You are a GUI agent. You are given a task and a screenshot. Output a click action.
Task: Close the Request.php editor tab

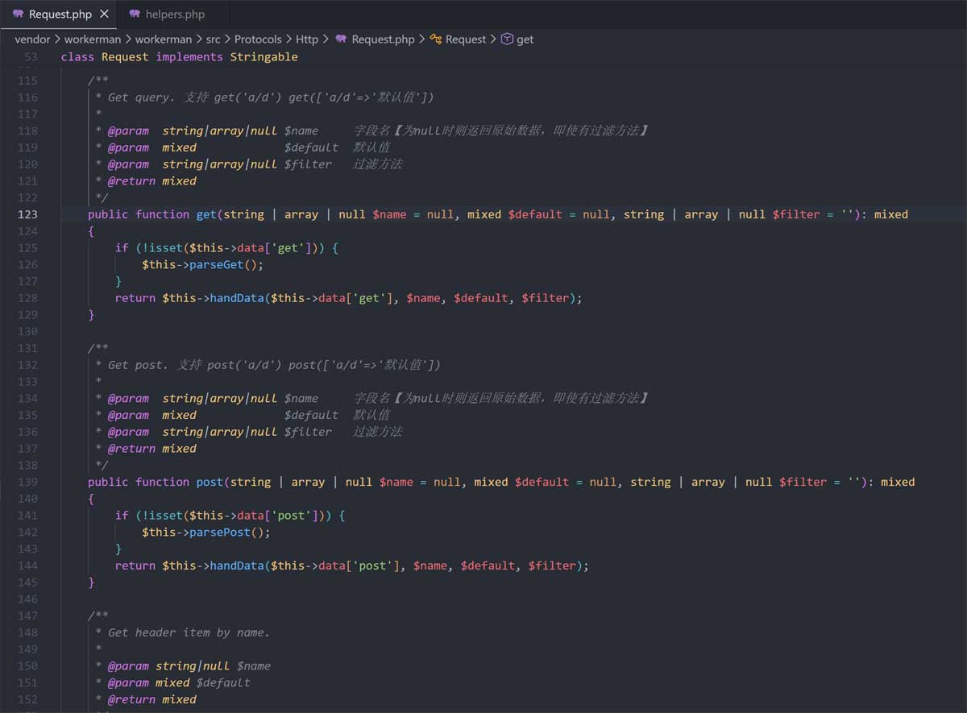point(105,14)
